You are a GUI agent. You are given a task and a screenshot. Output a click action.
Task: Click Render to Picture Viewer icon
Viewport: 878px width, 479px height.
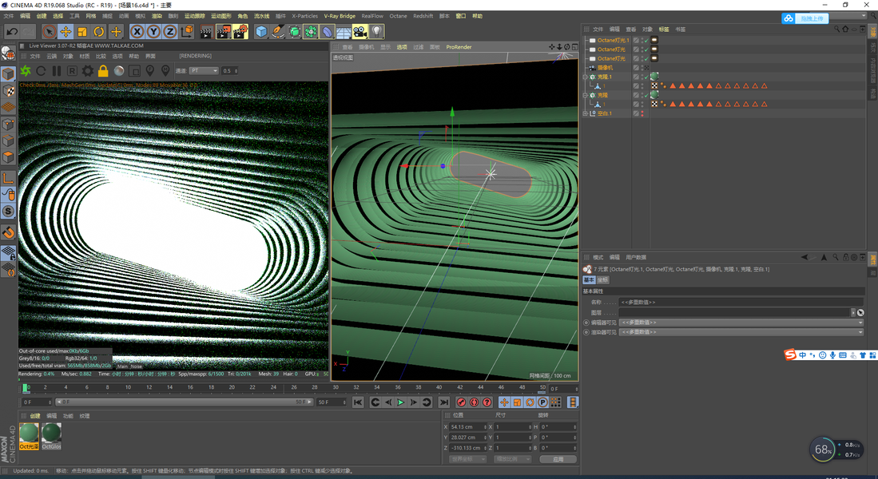[x=223, y=32]
